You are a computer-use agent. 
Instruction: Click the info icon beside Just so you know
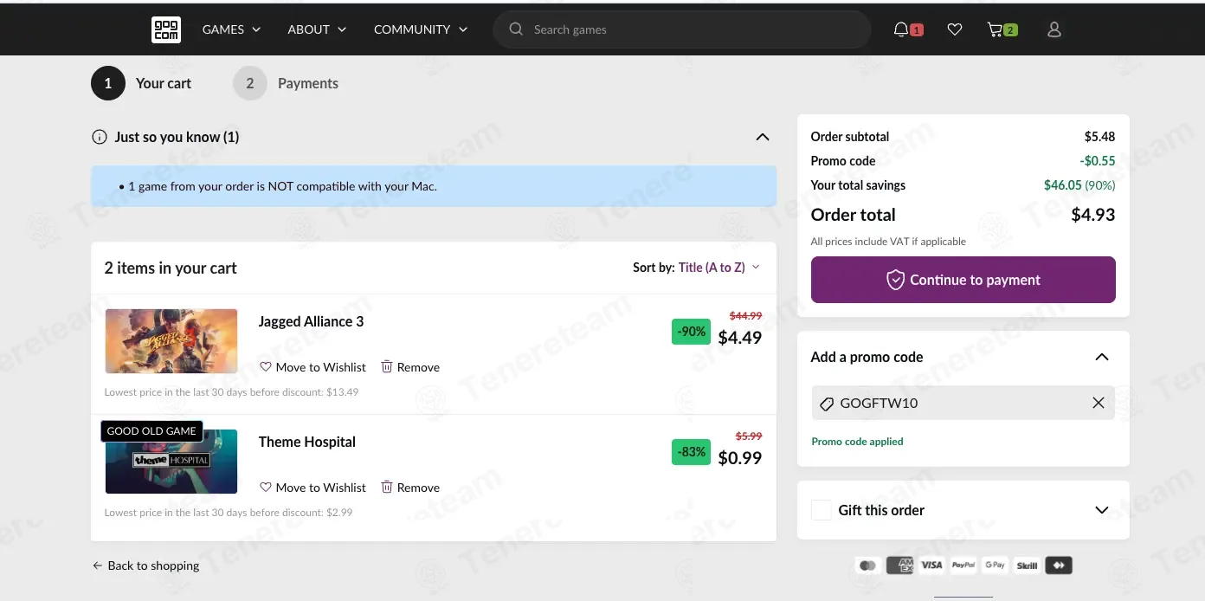click(100, 137)
